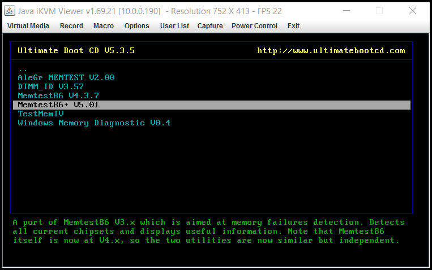432x270 pixels.
Task: Close the iKVM Viewer window
Action: pyautogui.click(x=412, y=11)
